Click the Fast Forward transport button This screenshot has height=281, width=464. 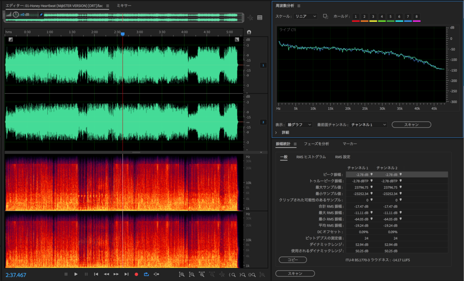point(116,274)
